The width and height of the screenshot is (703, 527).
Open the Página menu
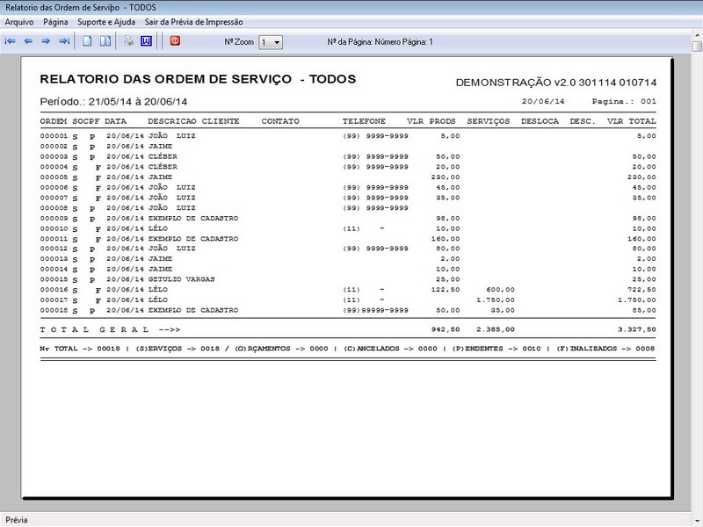coord(55,22)
